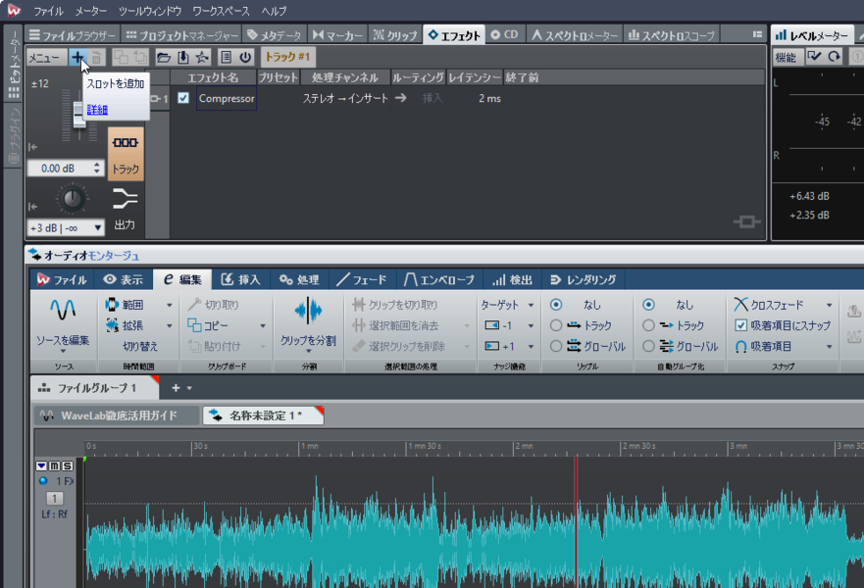Click the checkmark icon in the level meter toolbar

(814, 57)
